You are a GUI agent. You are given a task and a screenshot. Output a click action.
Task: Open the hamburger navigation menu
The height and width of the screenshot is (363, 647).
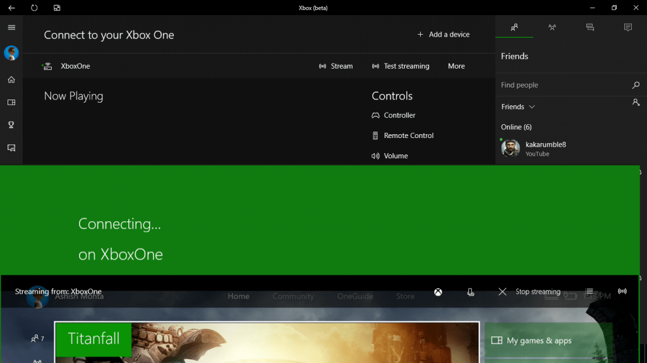click(x=11, y=28)
